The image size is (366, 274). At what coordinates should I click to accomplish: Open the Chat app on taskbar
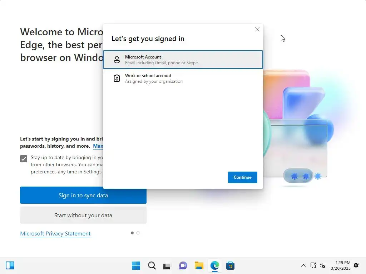(183, 265)
